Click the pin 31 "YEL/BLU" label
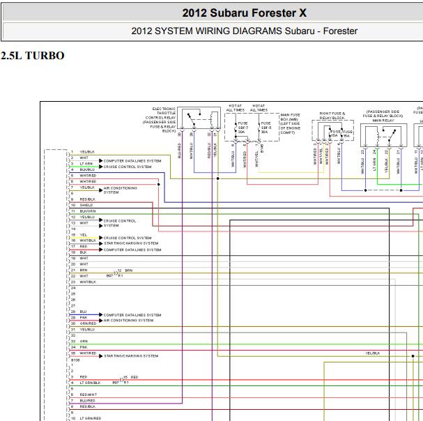423x421 pixels. (x=87, y=330)
